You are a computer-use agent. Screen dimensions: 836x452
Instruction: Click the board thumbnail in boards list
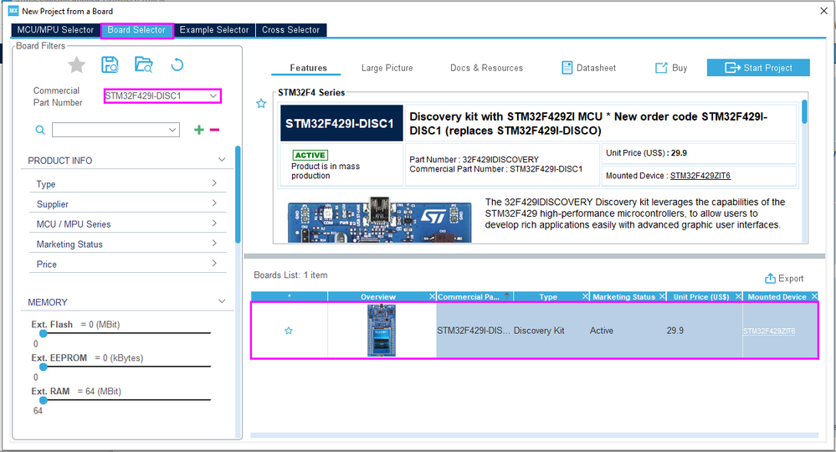tap(382, 330)
